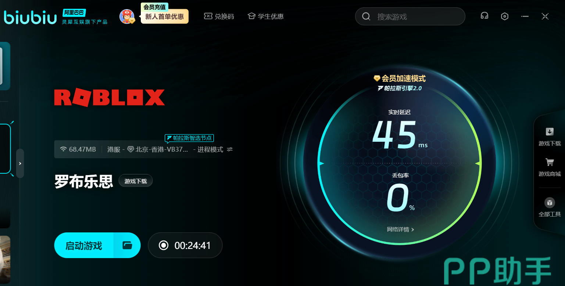Open 兑换码 redemption code
This screenshot has width=565, height=286.
tap(219, 17)
